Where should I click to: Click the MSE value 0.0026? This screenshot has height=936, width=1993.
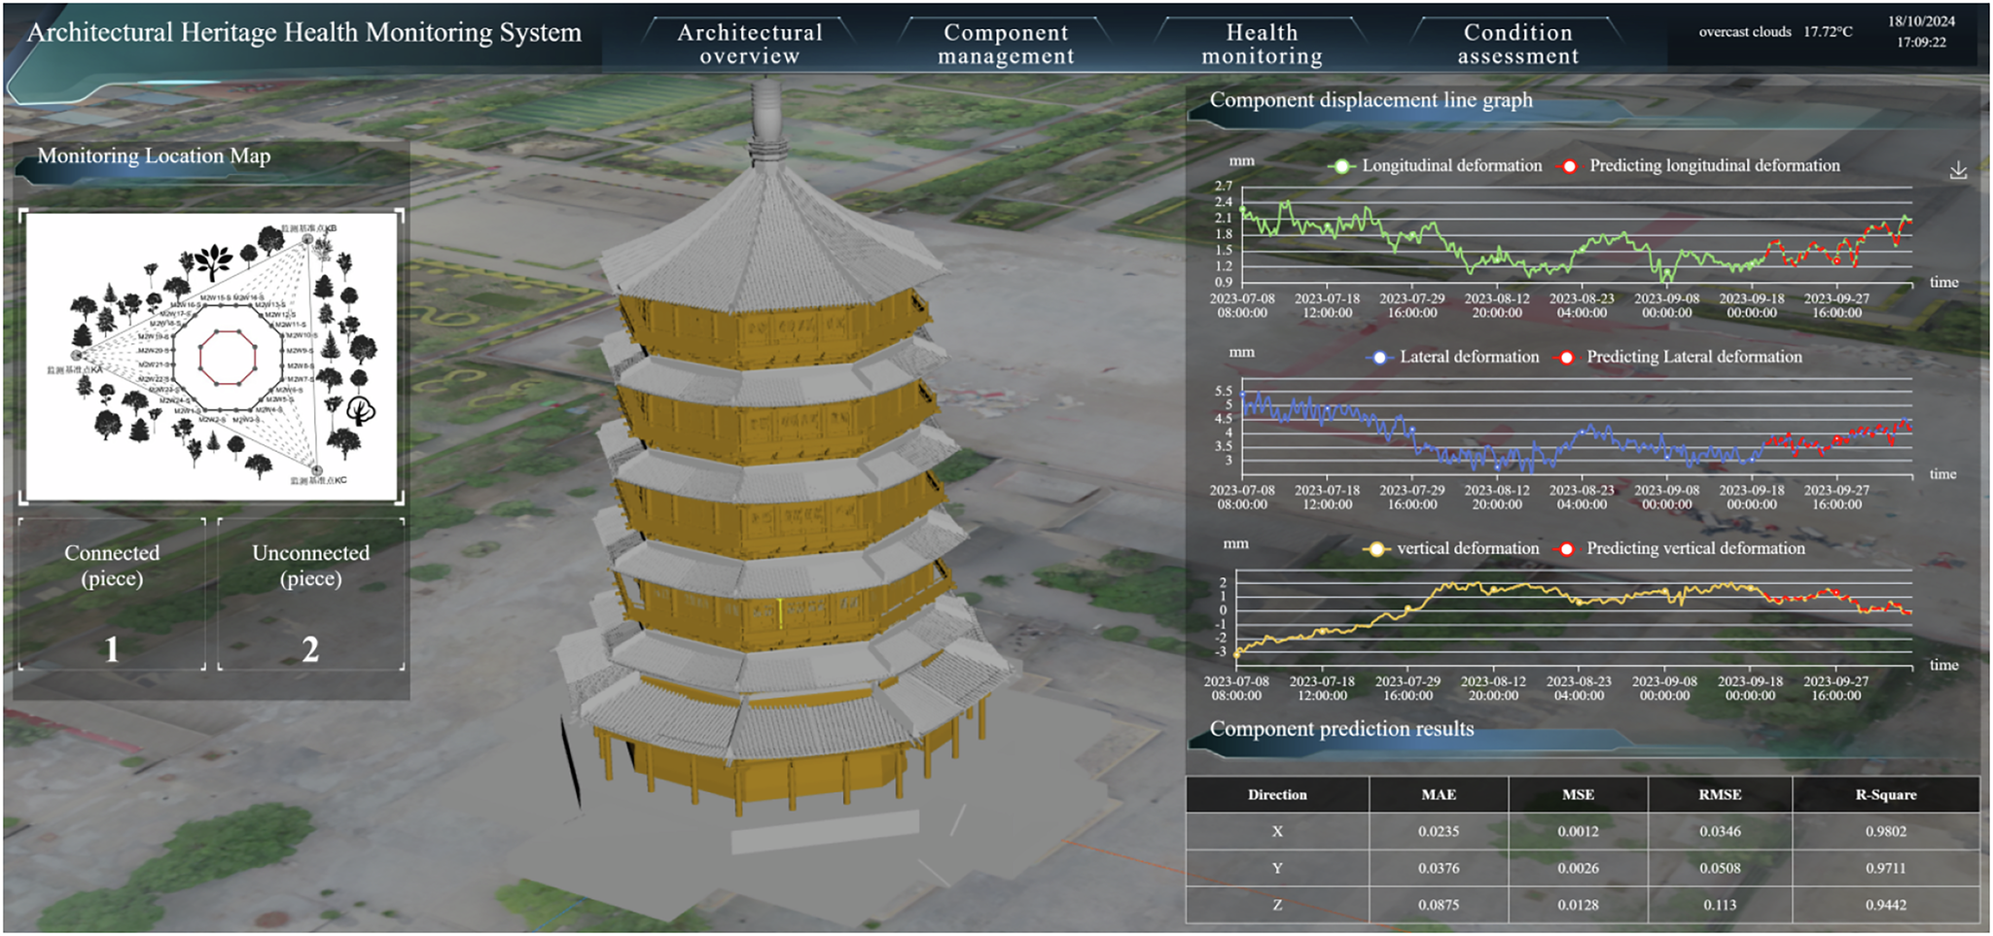[x=1578, y=868]
